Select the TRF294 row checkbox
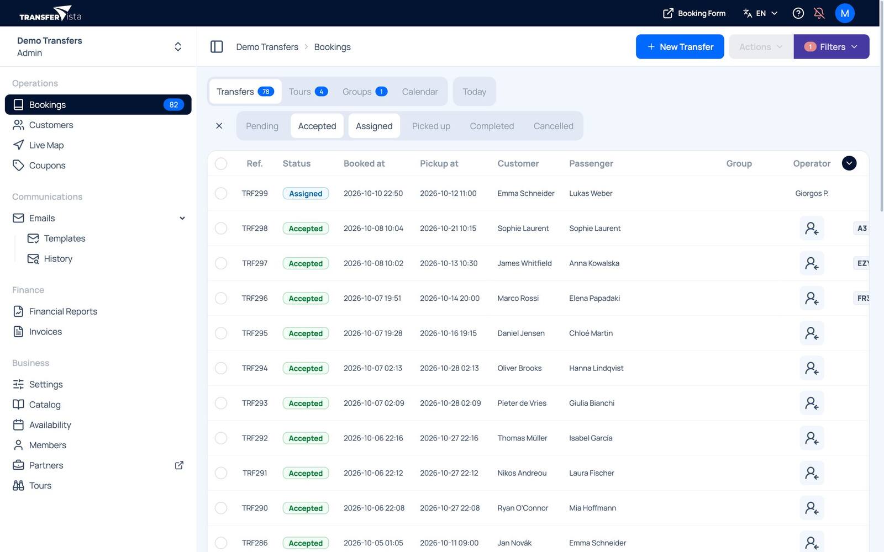Image resolution: width=884 pixels, height=552 pixels. [221, 368]
